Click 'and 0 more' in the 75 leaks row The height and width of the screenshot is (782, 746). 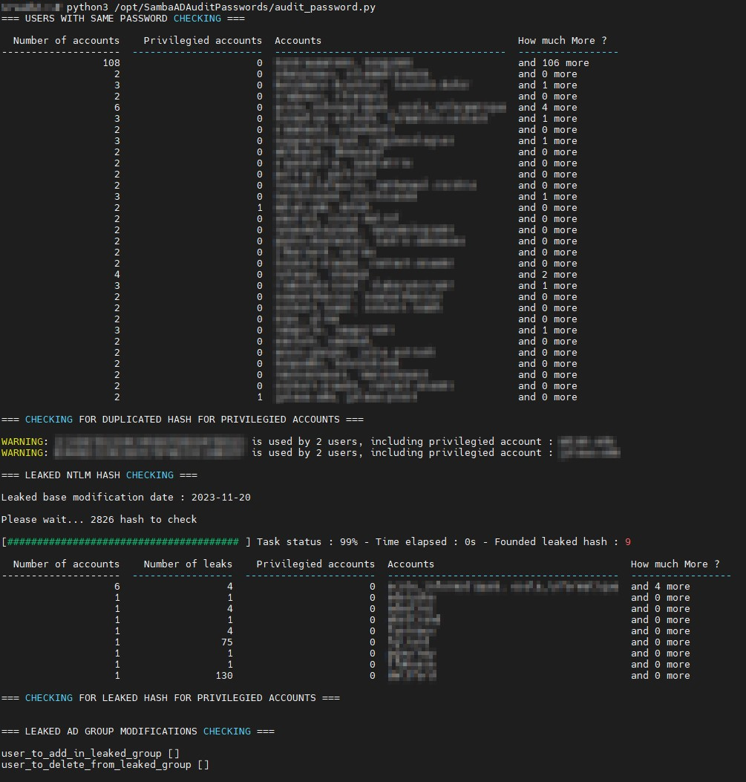point(661,642)
